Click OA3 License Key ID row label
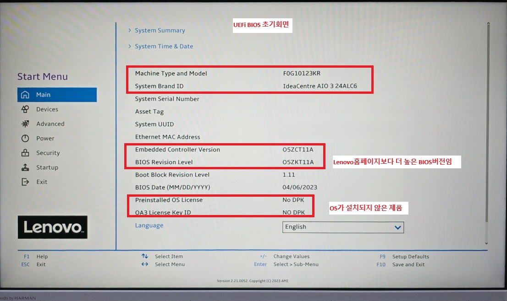507x301 pixels. point(163,213)
